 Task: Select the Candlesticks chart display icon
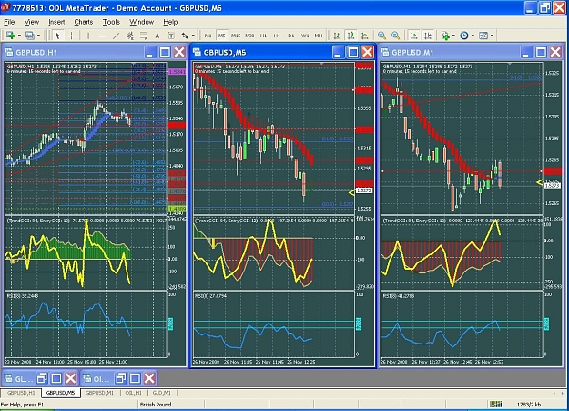click(351, 36)
